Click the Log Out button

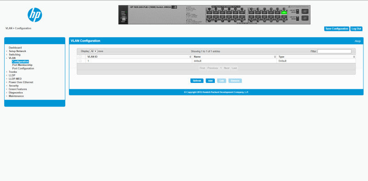coord(356,29)
